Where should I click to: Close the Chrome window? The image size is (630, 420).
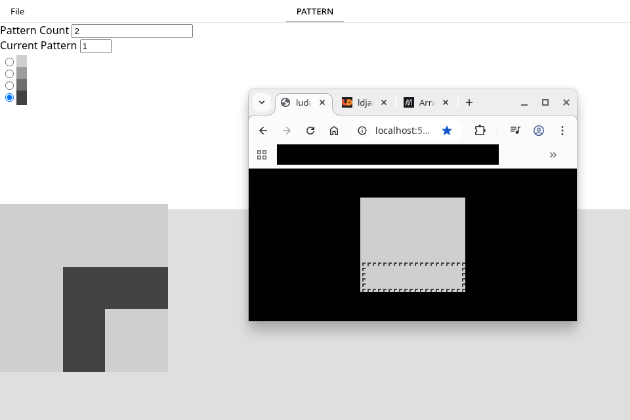tap(566, 102)
